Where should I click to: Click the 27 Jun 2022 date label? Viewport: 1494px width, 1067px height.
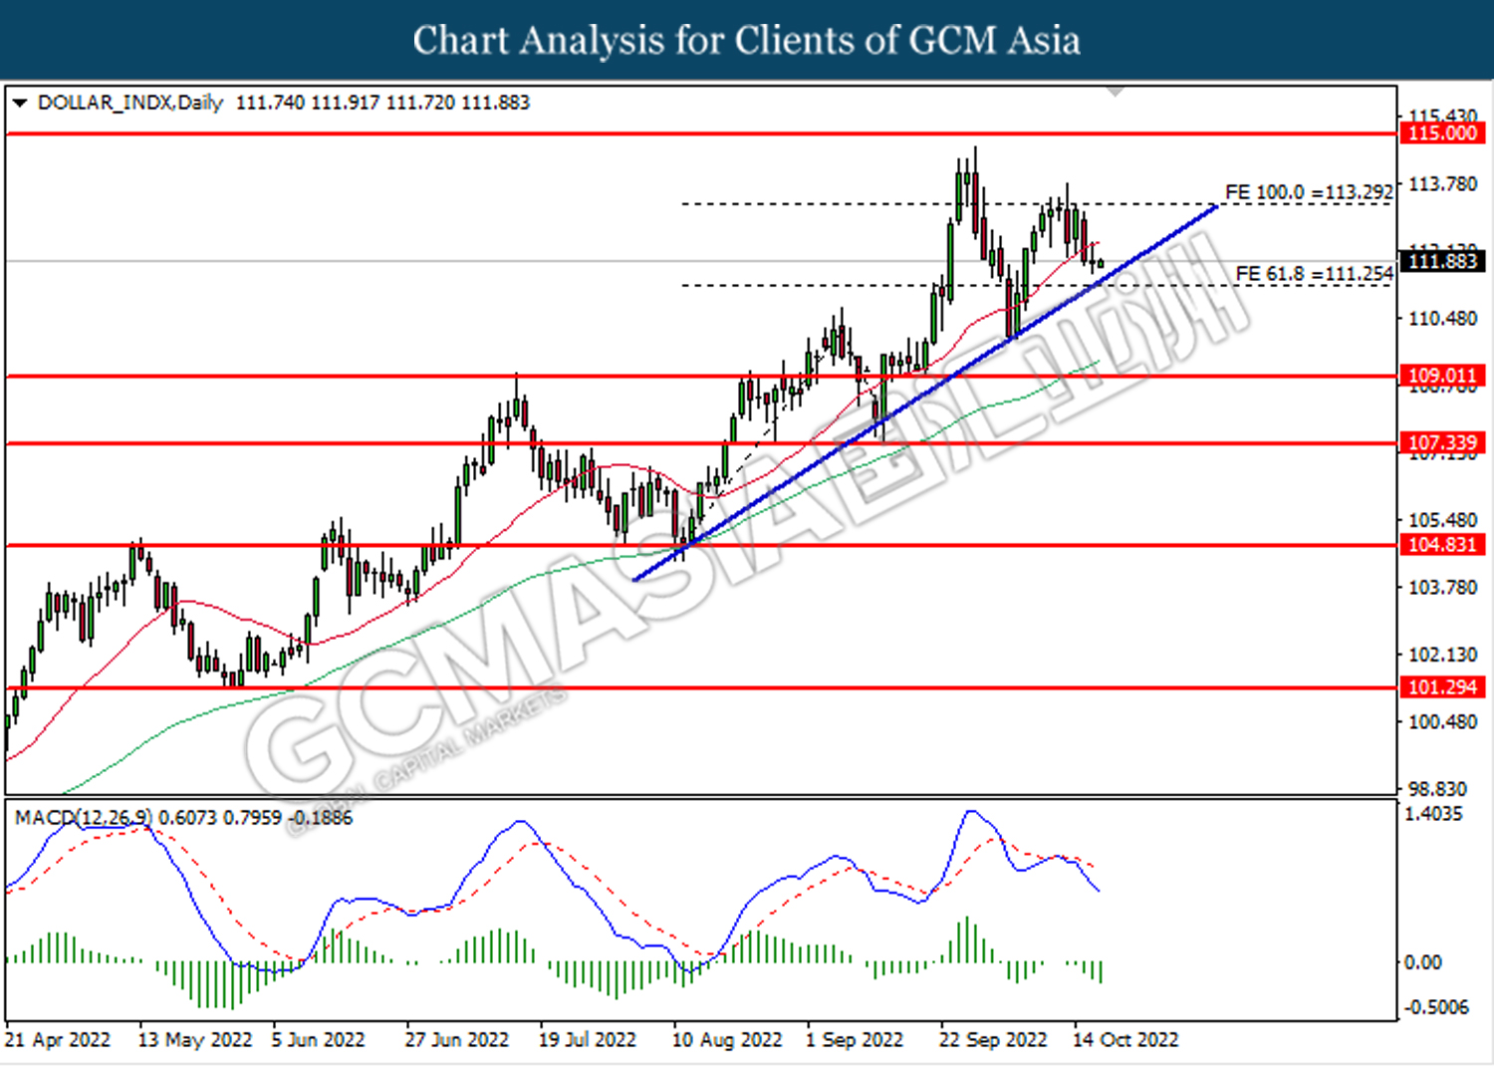pos(456,1040)
